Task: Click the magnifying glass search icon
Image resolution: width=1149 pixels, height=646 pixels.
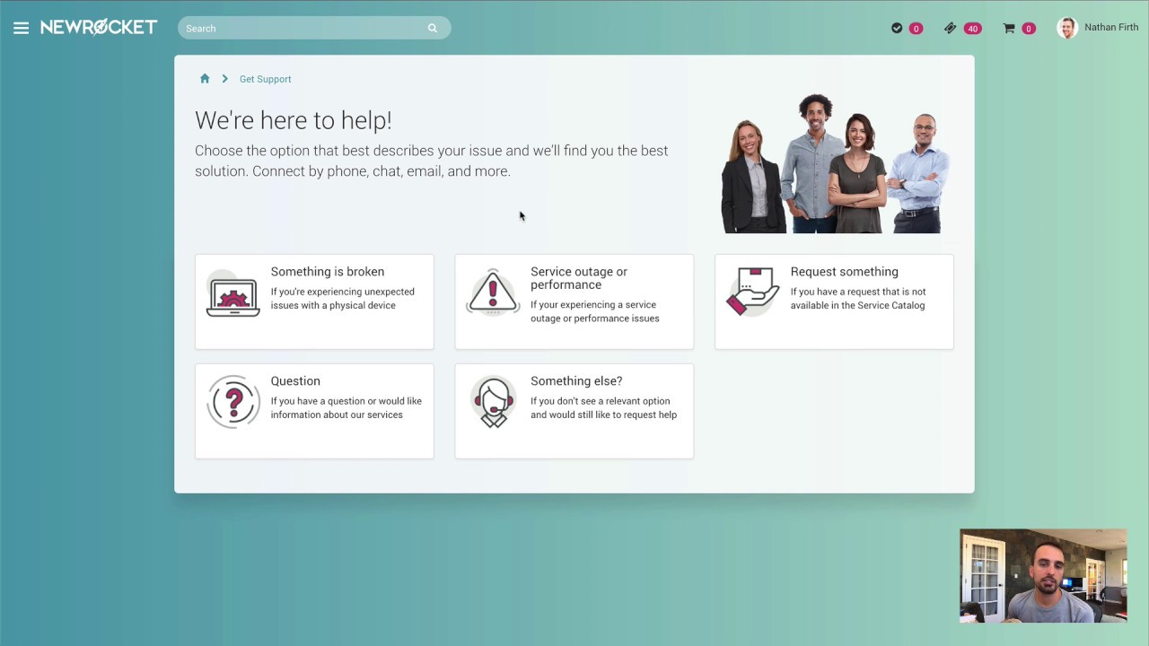Action: click(x=432, y=28)
